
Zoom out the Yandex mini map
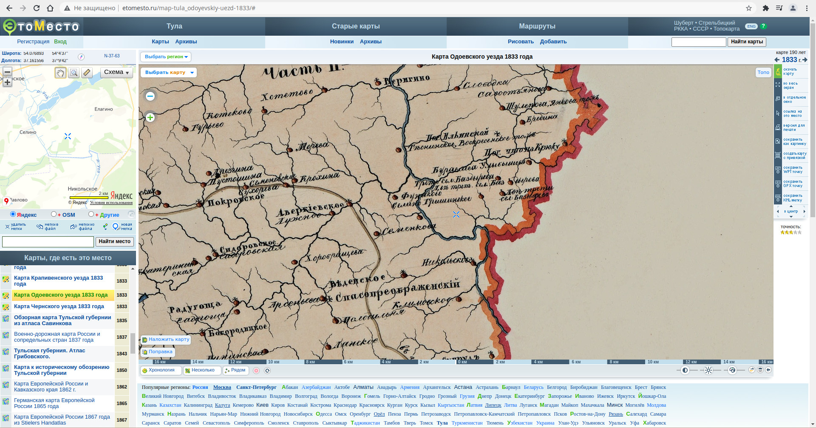pyautogui.click(x=7, y=72)
